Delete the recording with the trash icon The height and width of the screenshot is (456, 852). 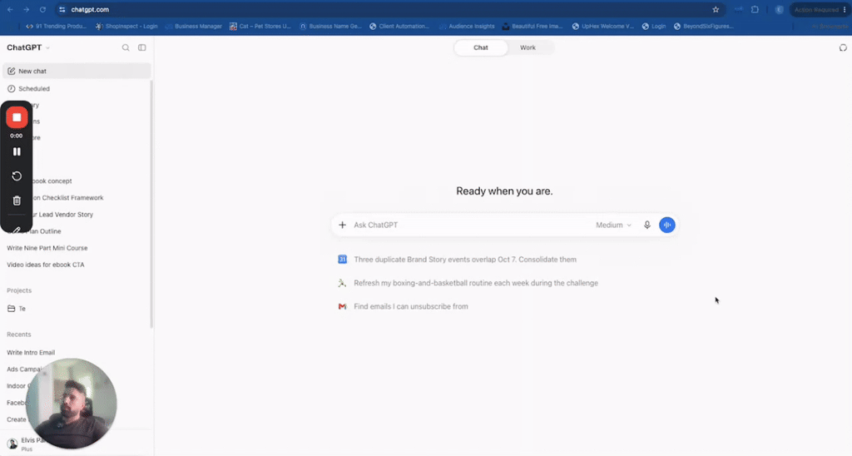click(x=17, y=201)
